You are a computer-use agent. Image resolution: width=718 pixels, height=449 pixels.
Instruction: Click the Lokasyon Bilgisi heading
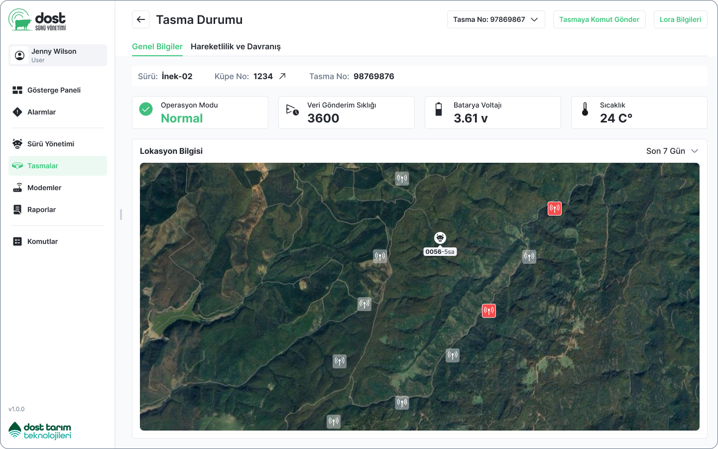171,151
